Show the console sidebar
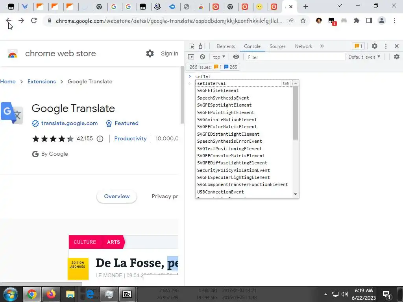The width and height of the screenshot is (403, 302). coord(191,57)
